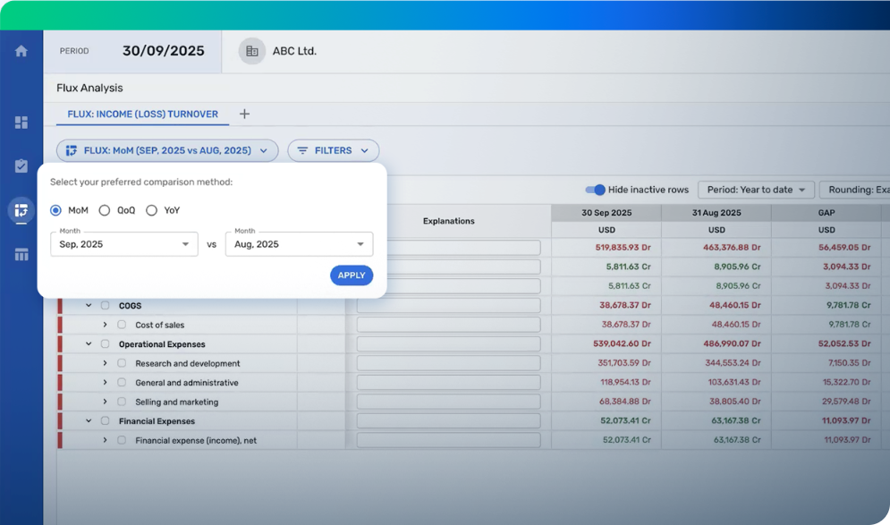The height and width of the screenshot is (525, 890).
Task: Open the checklist tasks icon in sidebar
Action: [21, 166]
